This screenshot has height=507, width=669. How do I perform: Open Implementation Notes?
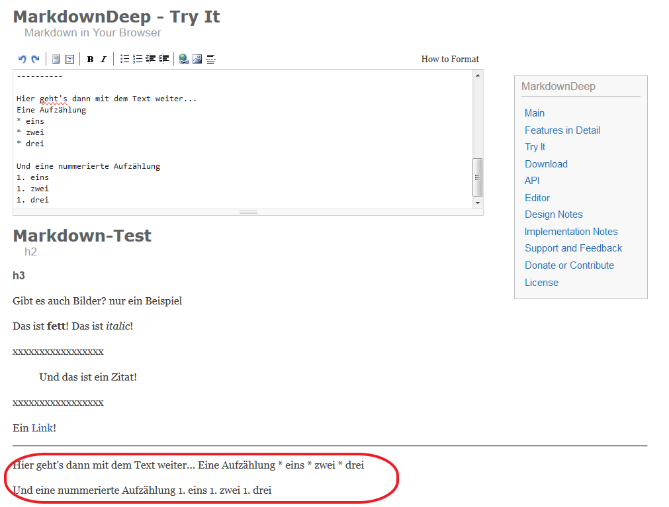571,231
